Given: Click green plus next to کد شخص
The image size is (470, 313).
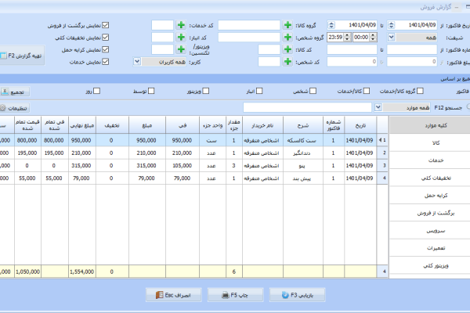Looking at the screenshot, I should (287, 62).
